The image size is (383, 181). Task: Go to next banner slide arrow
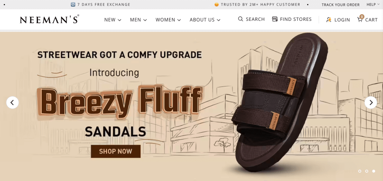[x=371, y=102]
